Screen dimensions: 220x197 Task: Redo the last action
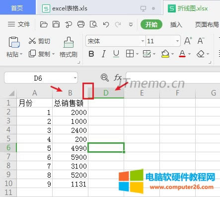[118, 25]
